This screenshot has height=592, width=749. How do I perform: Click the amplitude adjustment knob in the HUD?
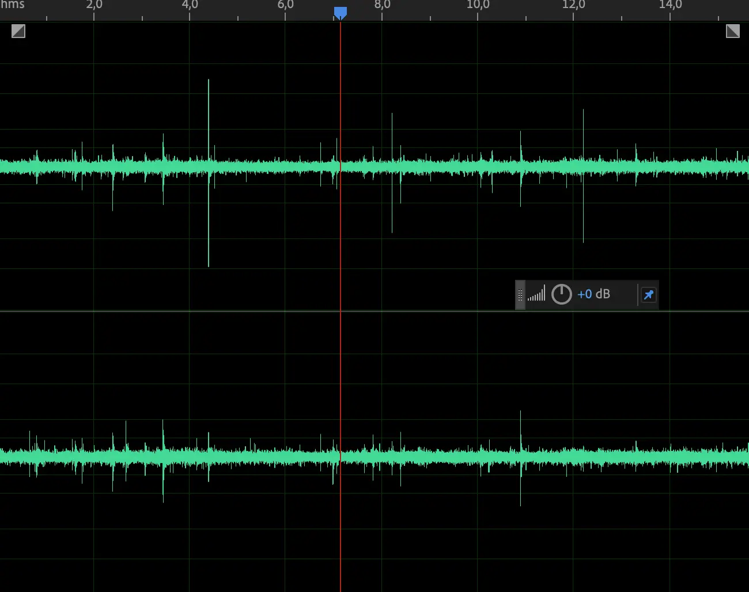tap(561, 294)
